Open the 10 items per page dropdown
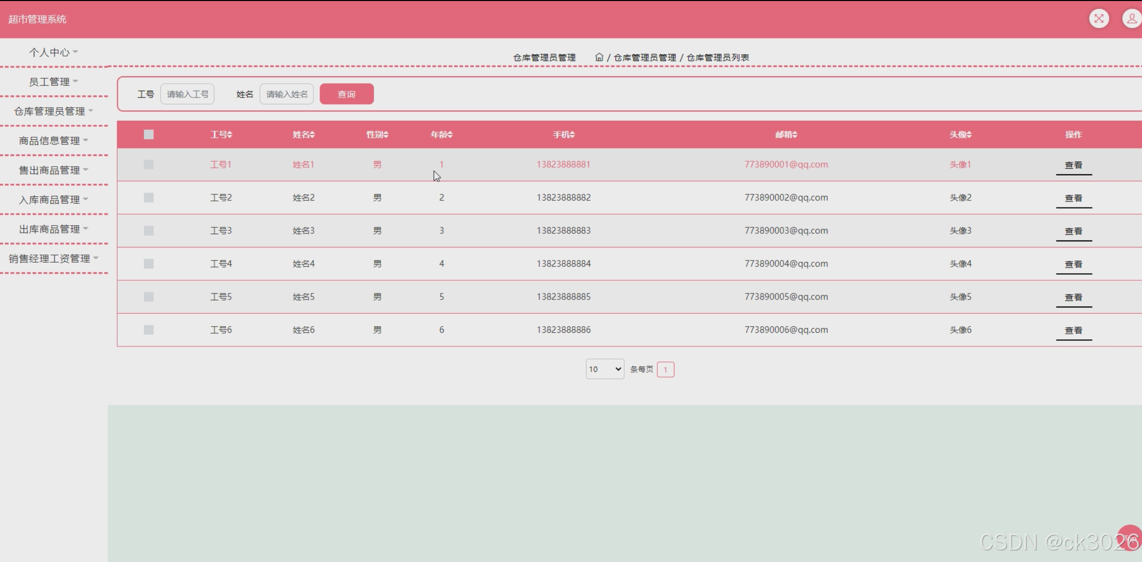The width and height of the screenshot is (1142, 562). (605, 369)
